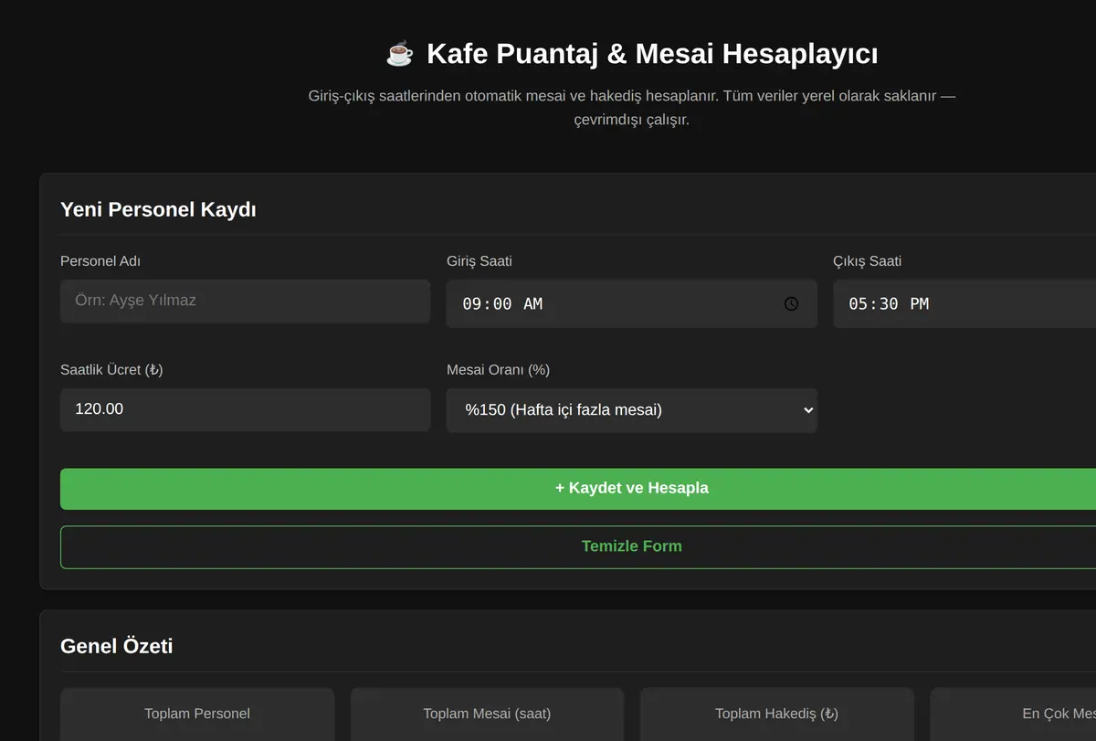Viewport: 1096px width, 741px height.
Task: Focus the Giriş Saati time field
Action: click(631, 304)
